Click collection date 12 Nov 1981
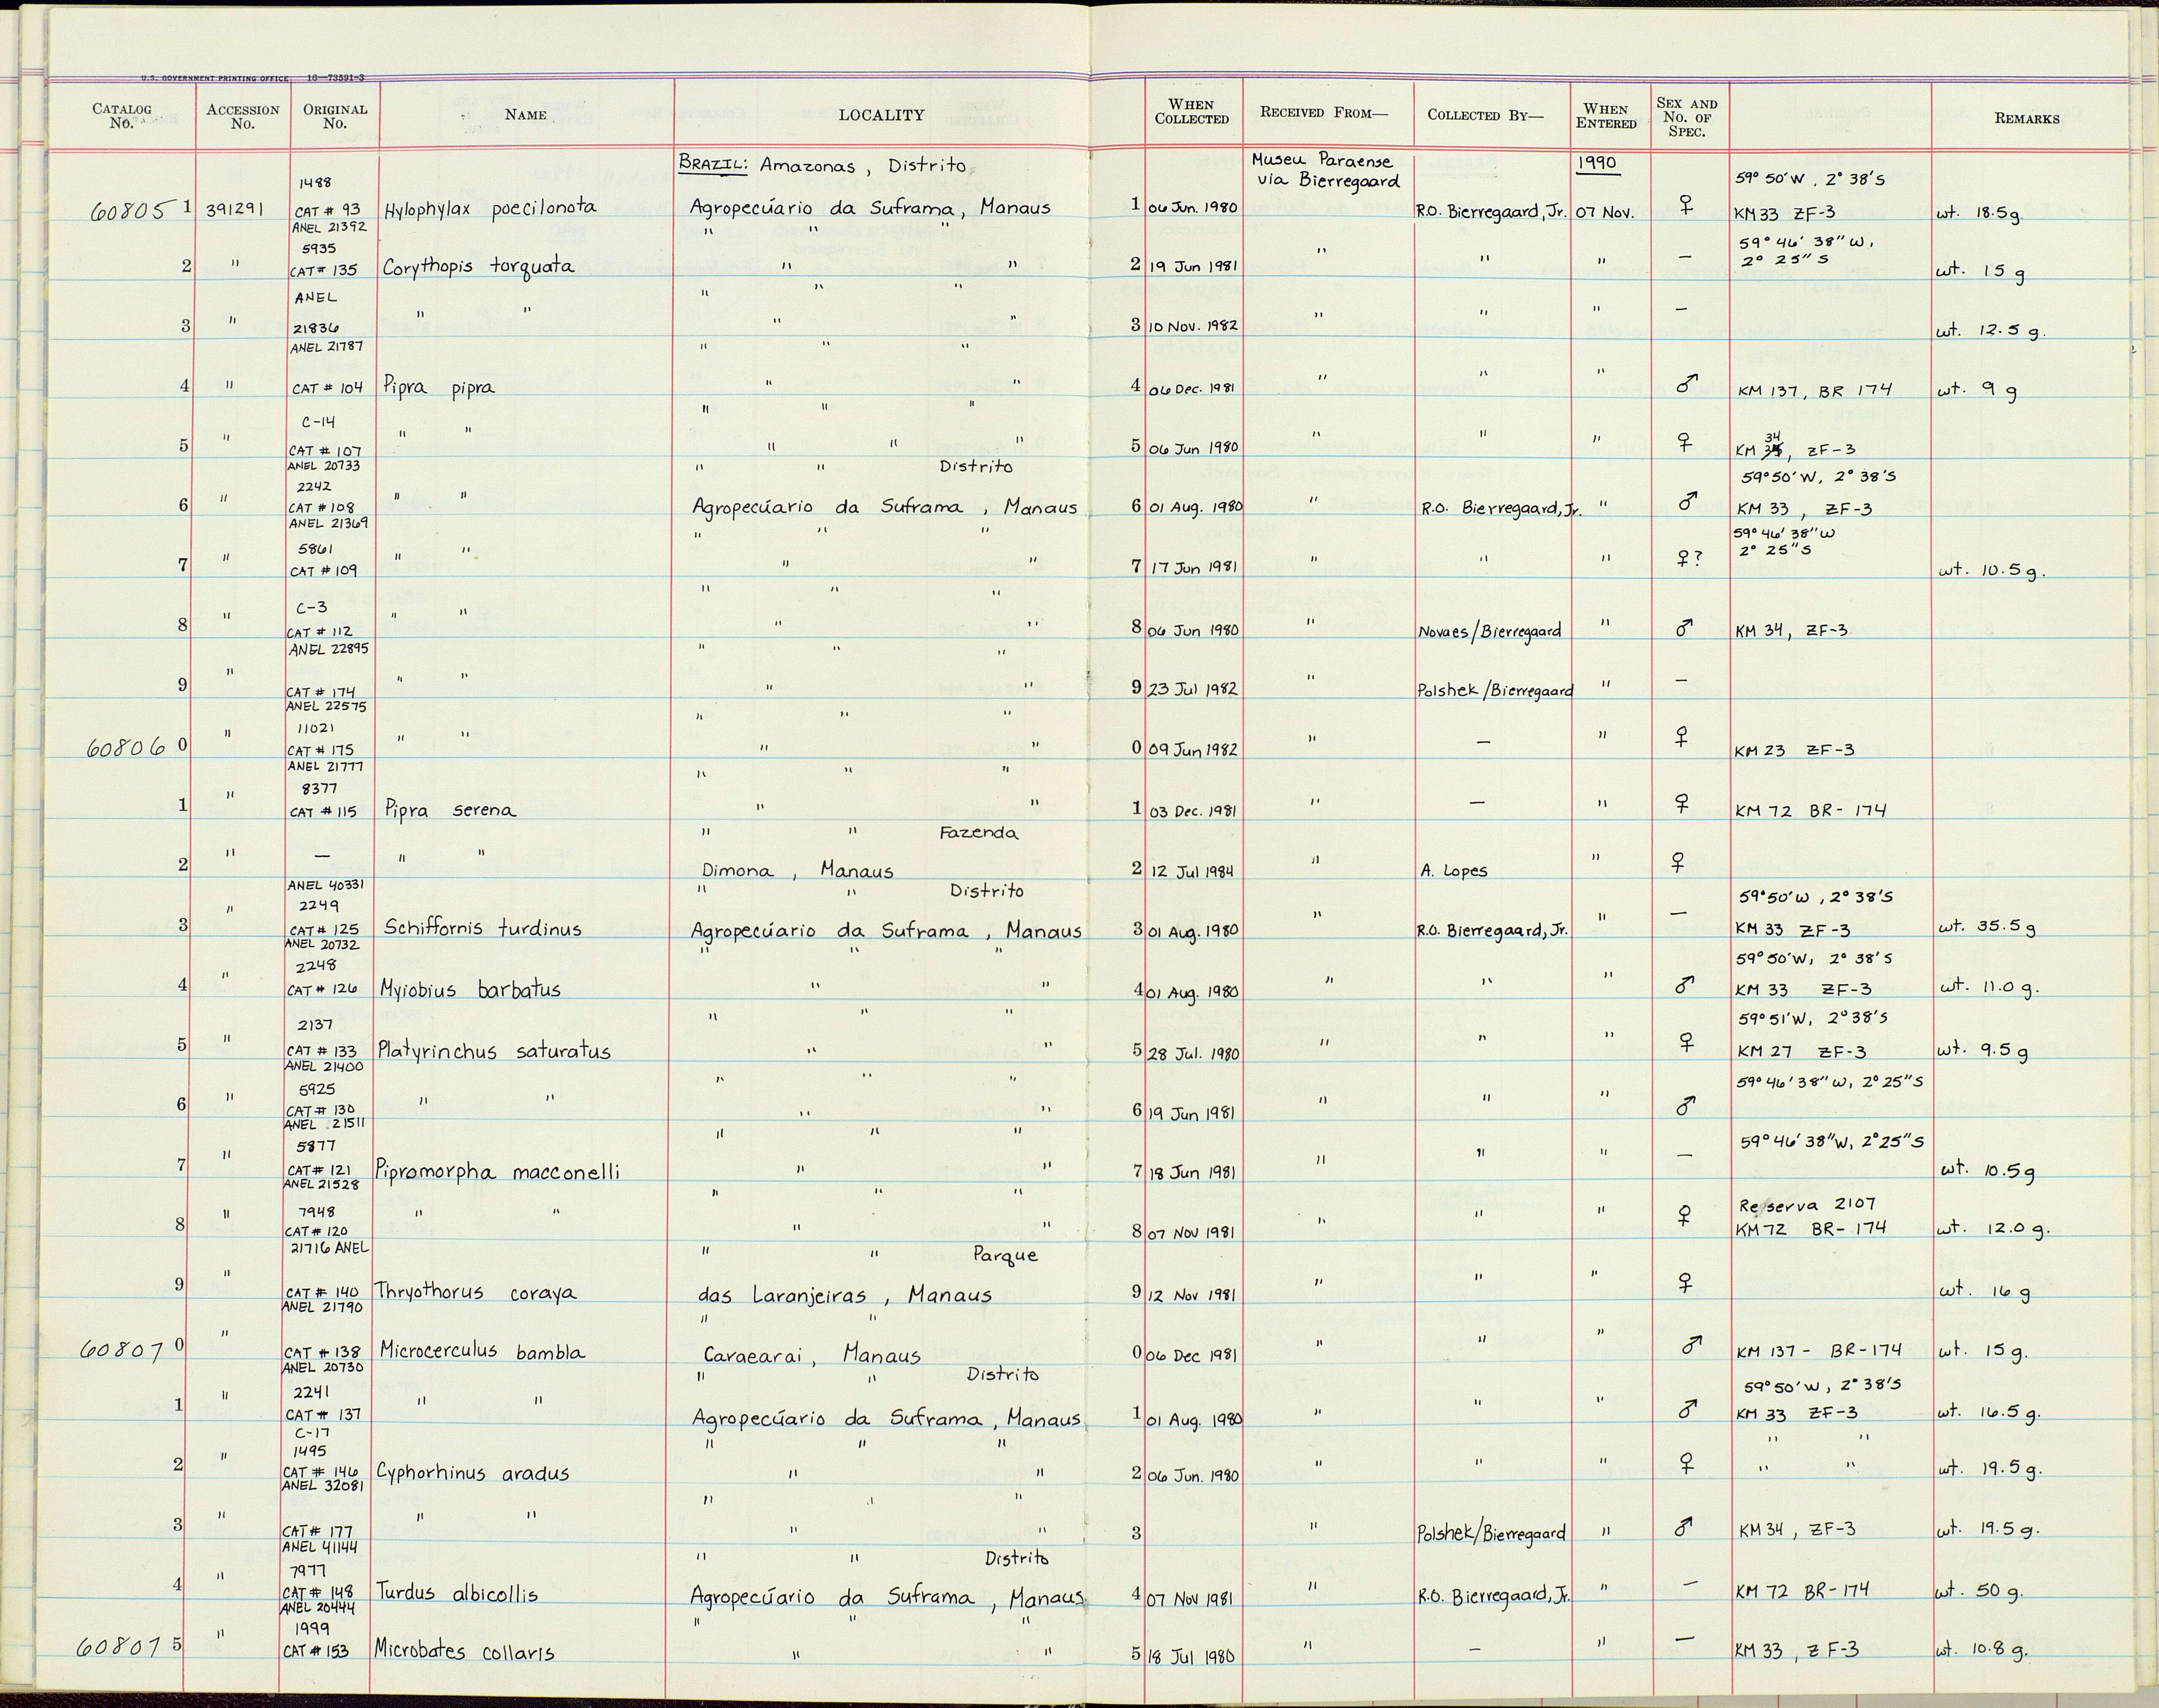The image size is (2159, 1708). (1192, 1294)
